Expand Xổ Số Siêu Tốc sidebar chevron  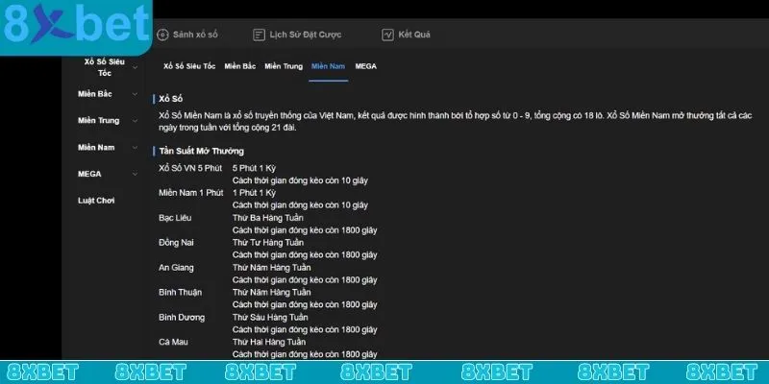[x=136, y=67]
